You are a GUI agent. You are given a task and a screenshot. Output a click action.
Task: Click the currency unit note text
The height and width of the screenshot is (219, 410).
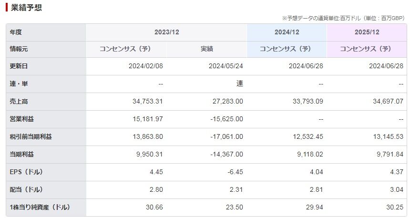point(343,18)
